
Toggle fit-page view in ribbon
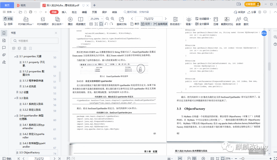(96, 24)
